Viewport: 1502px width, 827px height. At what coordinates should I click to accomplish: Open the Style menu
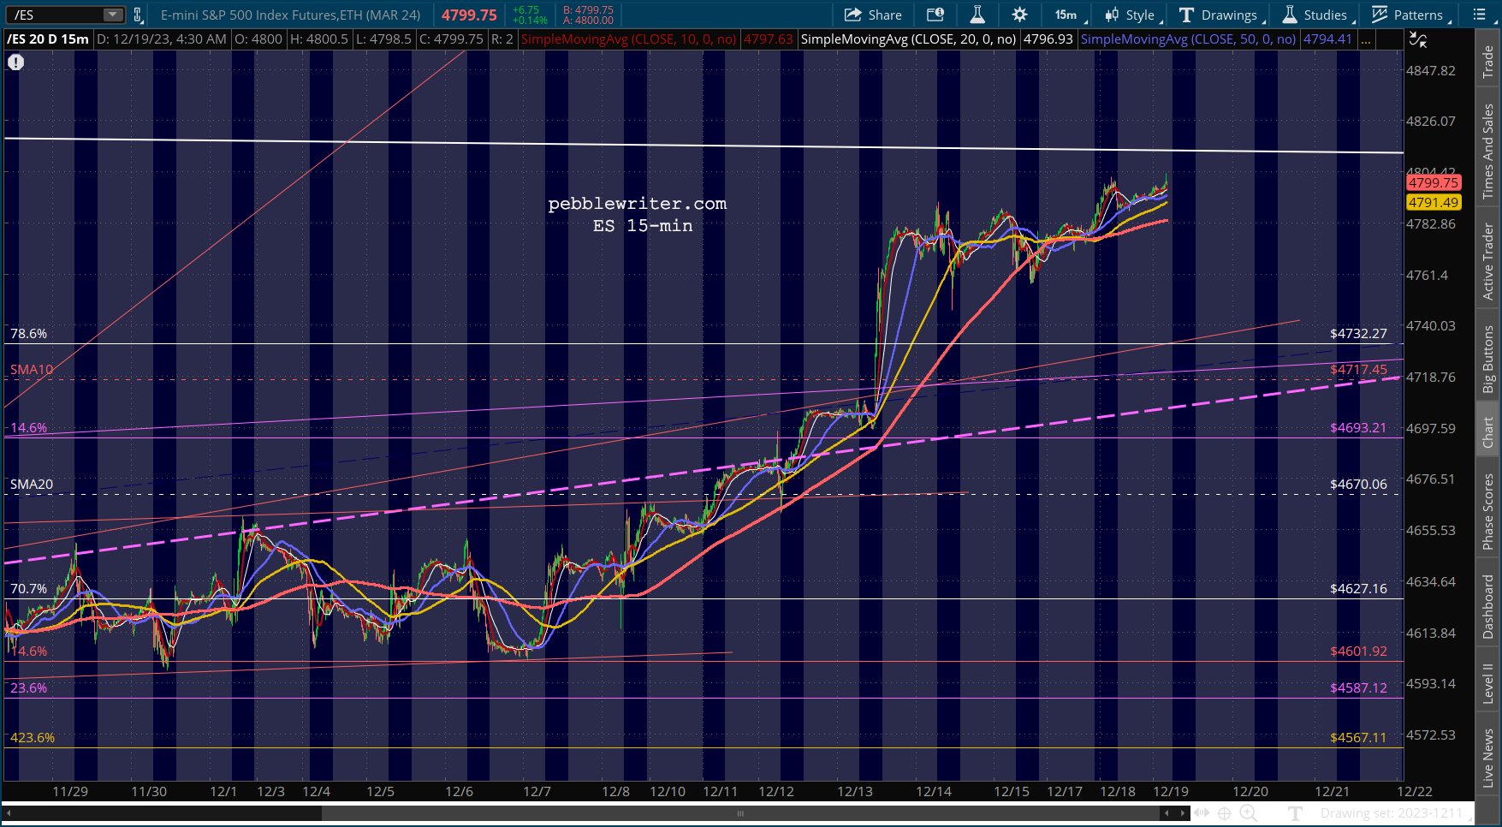[x=1131, y=15]
